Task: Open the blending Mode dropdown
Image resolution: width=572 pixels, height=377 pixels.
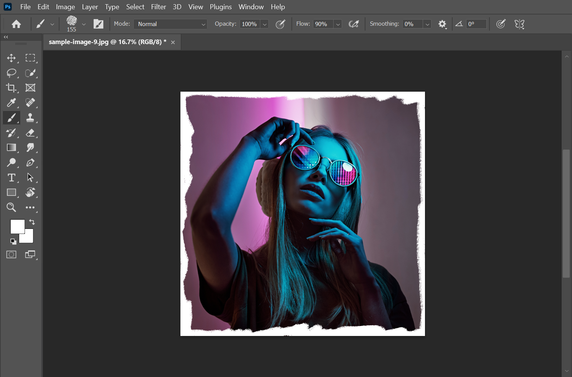Action: 170,24
